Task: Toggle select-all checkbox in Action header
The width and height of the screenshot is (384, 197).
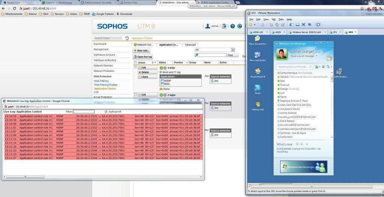Action: [x=135, y=63]
